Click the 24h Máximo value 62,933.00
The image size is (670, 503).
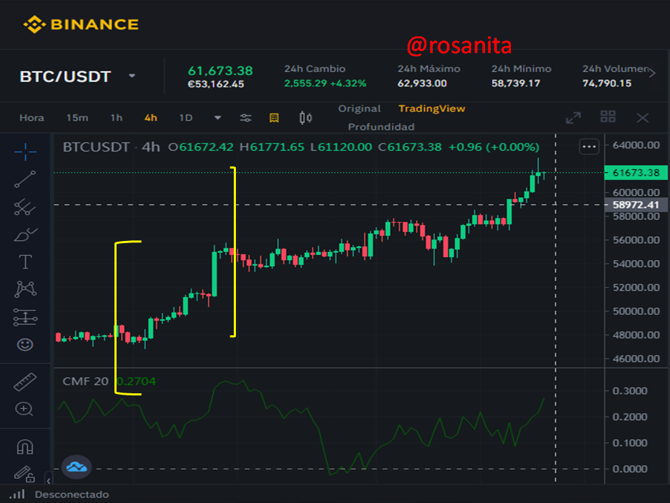pos(422,83)
